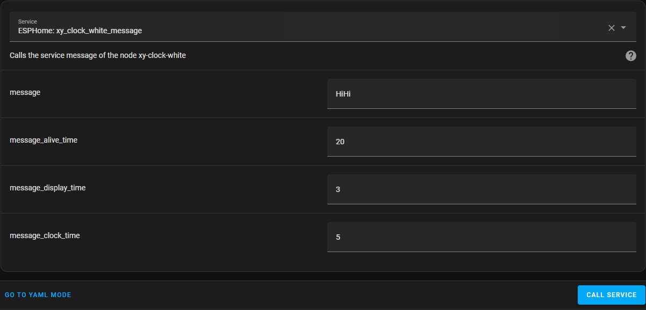
Task: Edit the message_display_time field value 3
Action: (482, 189)
